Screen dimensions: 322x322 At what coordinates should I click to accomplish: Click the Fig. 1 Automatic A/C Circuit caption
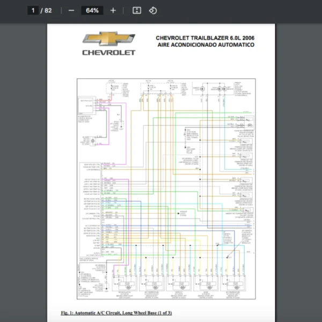[116, 312]
